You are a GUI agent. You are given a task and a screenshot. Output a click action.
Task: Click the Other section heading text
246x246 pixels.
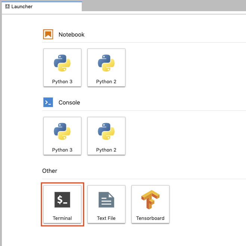coord(50,171)
